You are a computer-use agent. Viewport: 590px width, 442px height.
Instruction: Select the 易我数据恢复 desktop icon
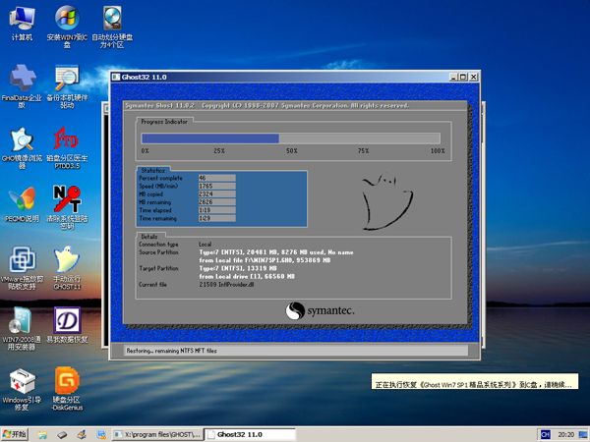click(67, 325)
